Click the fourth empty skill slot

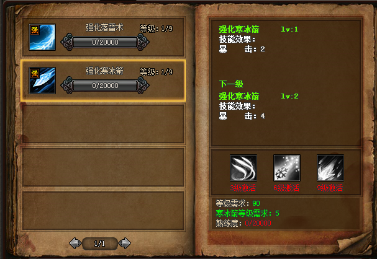[103, 167]
